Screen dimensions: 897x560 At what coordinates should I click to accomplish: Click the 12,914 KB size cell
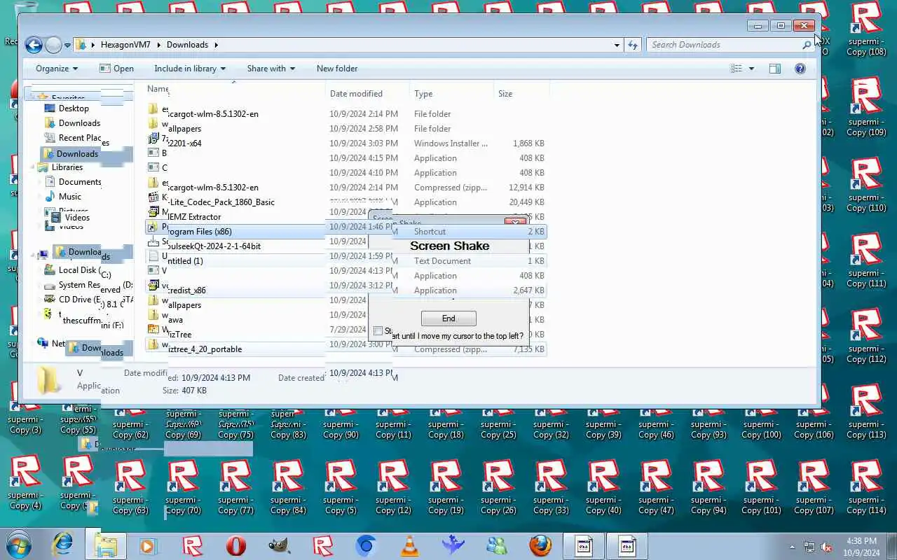click(x=525, y=188)
